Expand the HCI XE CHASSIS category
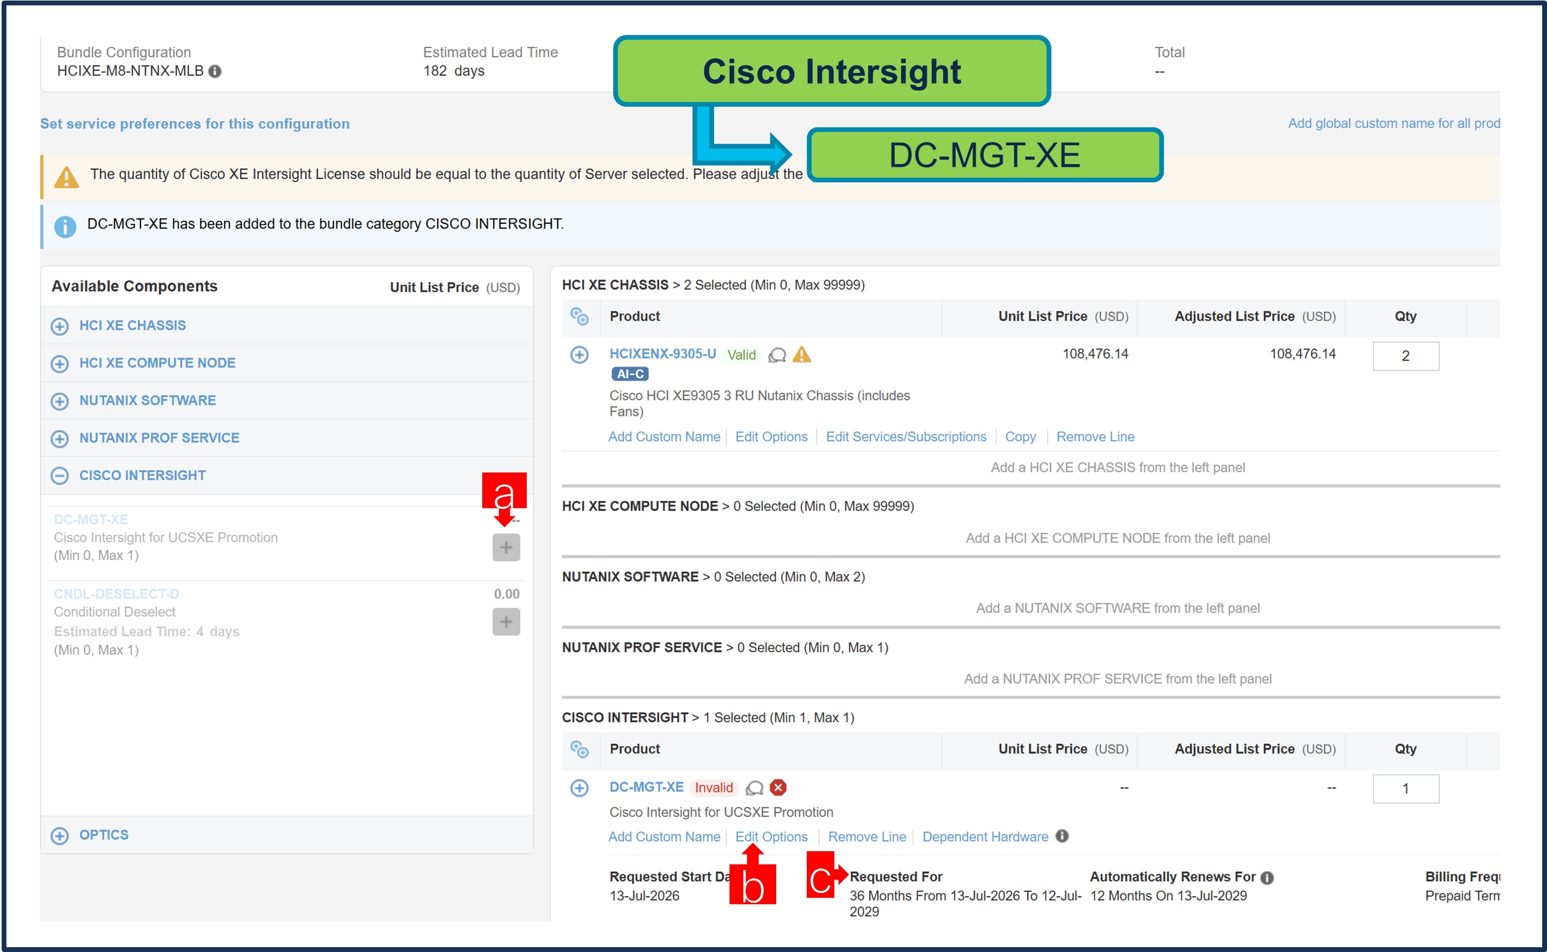The width and height of the screenshot is (1547, 952). [x=60, y=326]
